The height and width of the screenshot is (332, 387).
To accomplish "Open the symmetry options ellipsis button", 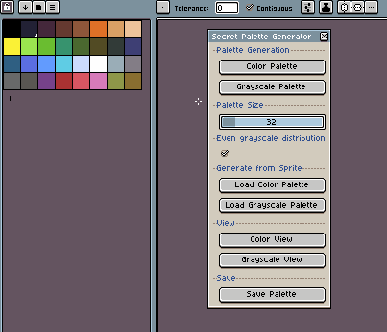I will click(x=371, y=7).
